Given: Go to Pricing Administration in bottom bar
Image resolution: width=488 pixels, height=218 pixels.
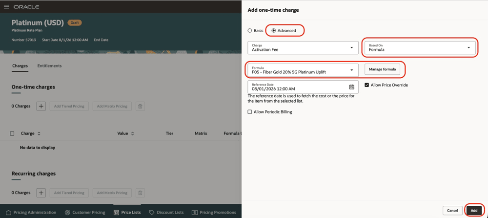Looking at the screenshot, I should (x=31, y=213).
